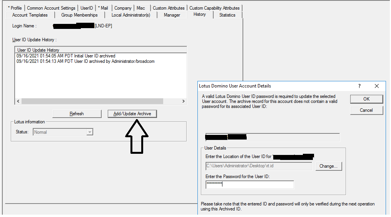Switch to the Mail tab
Viewport: 391px width, 217px height.
pos(103,8)
